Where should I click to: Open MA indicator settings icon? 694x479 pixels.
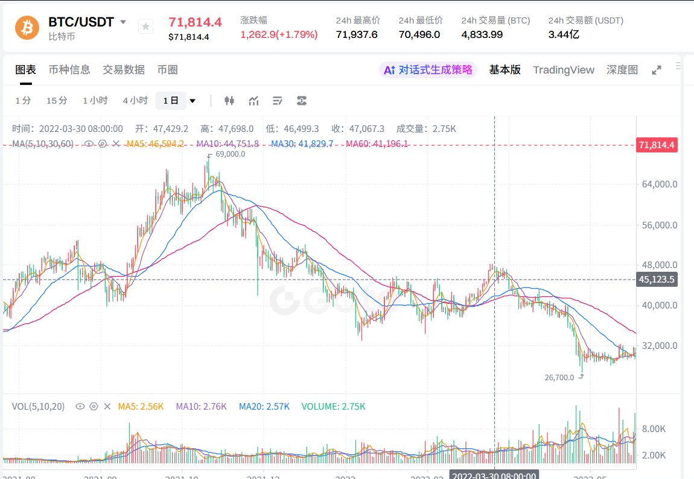click(x=103, y=143)
